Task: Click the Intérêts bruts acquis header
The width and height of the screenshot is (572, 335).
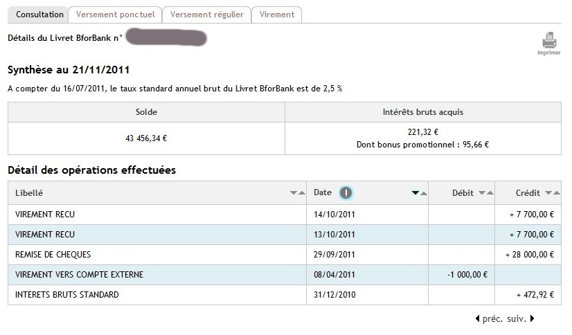Action: coord(423,112)
